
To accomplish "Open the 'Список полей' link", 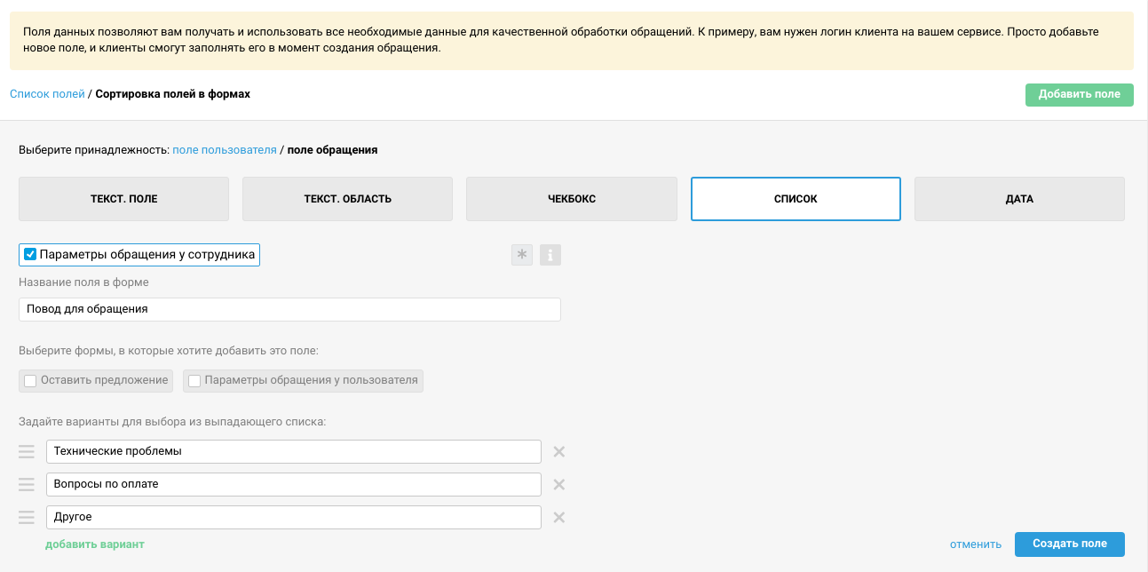I will click(x=47, y=93).
